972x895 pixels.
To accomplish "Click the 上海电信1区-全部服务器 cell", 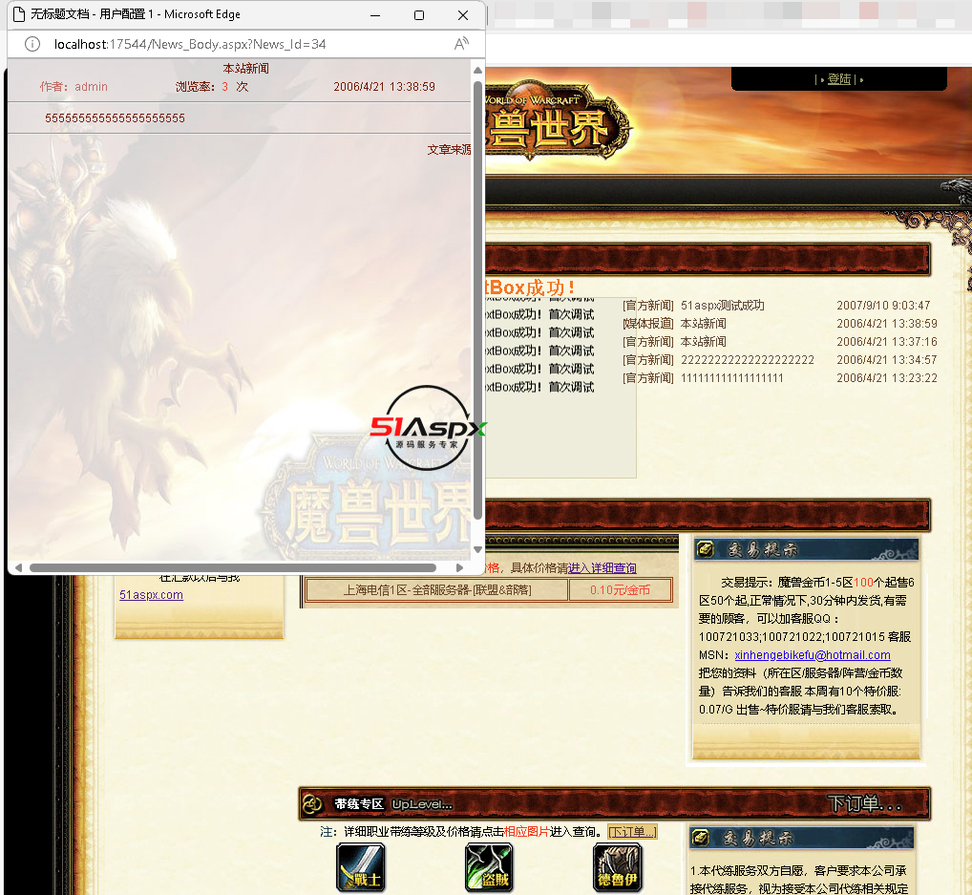I will pos(437,590).
